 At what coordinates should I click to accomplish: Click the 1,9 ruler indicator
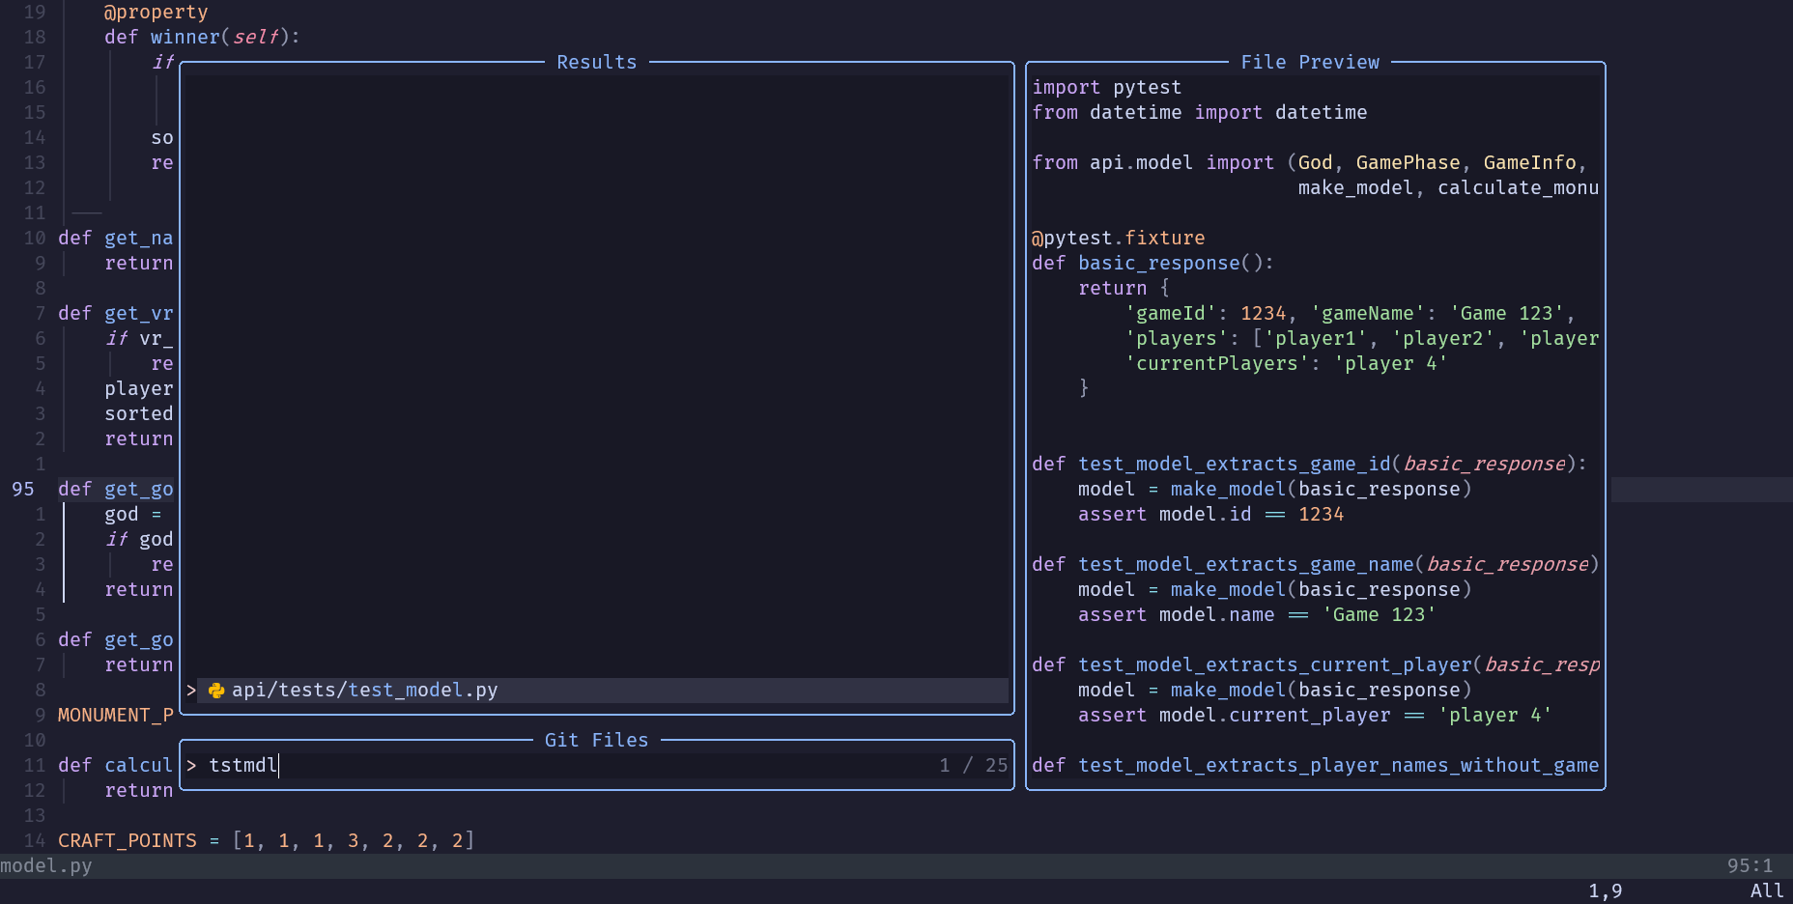[1606, 891]
